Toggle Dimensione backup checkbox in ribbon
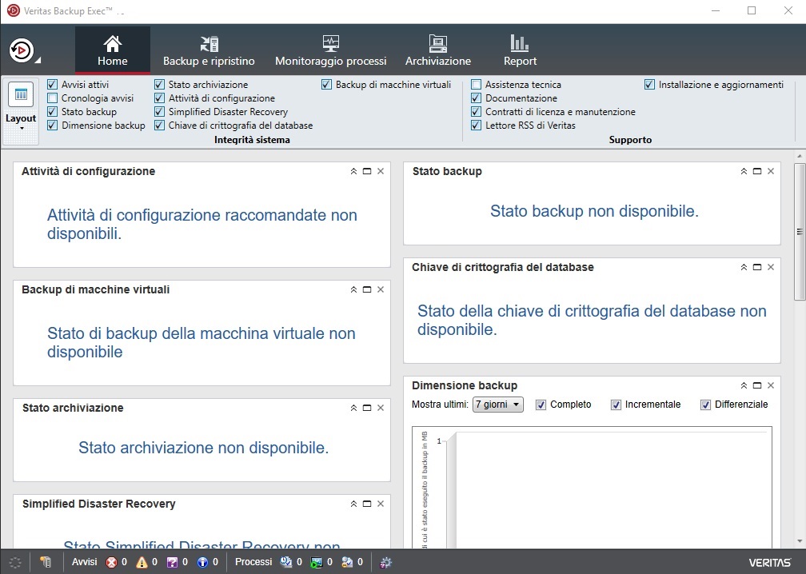The image size is (806, 574). click(53, 125)
